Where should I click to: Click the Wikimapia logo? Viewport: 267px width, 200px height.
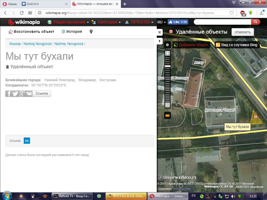24,22
